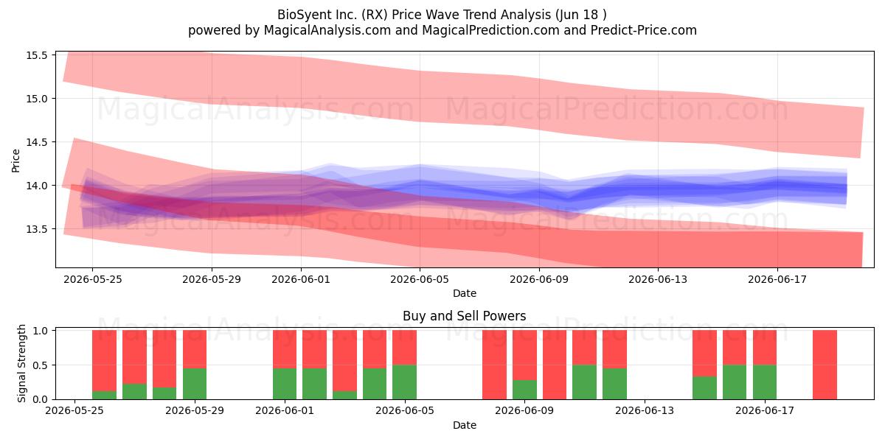
Task: Click the final all-red bar after 2026-06-17
Action: tap(825, 365)
